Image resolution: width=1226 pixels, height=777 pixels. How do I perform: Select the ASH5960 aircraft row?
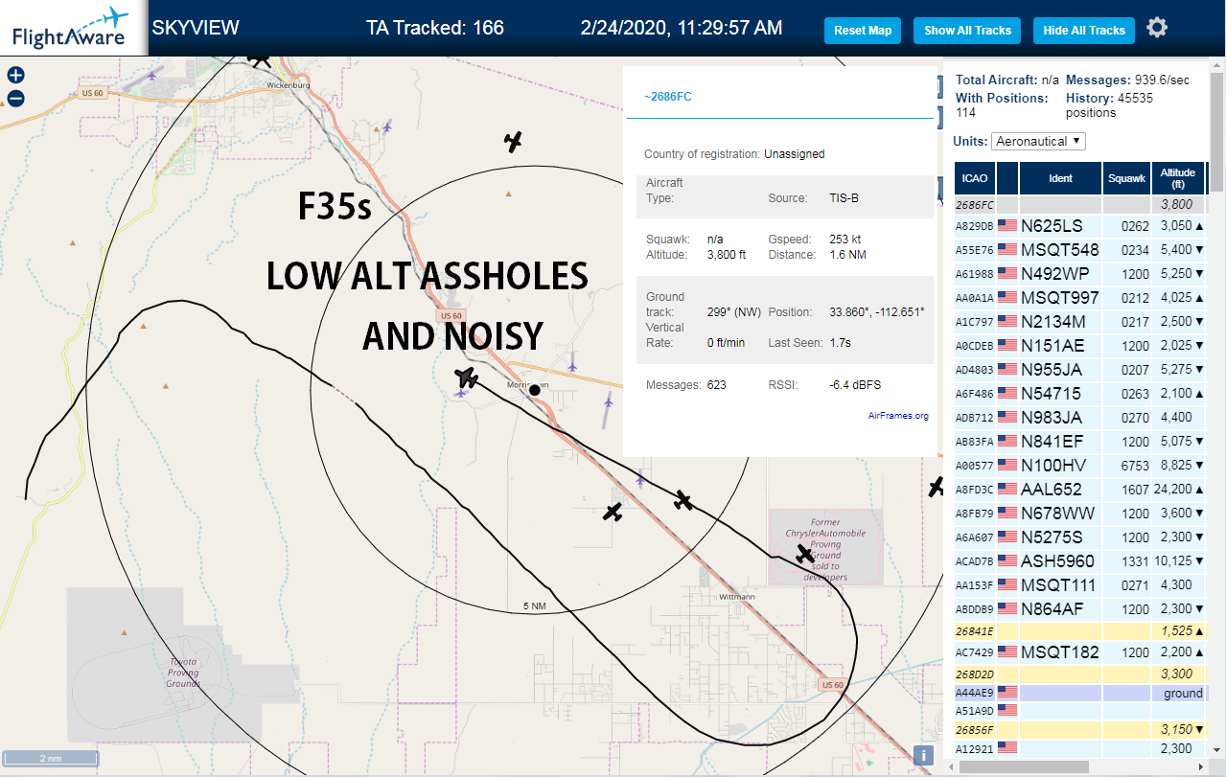[x=1080, y=561]
